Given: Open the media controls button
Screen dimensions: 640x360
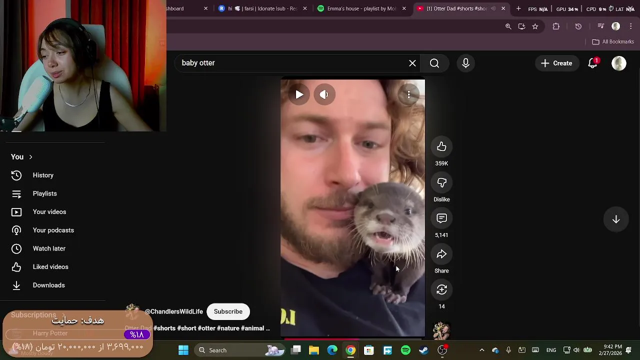Looking at the screenshot, I should 601,26.
